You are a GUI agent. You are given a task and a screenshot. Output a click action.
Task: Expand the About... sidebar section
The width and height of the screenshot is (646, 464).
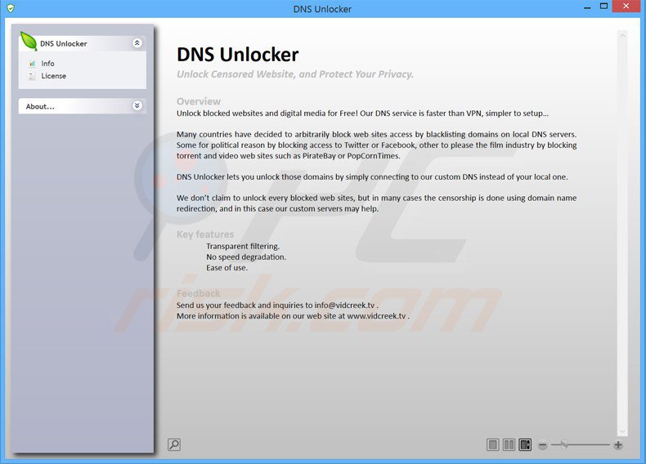(137, 106)
